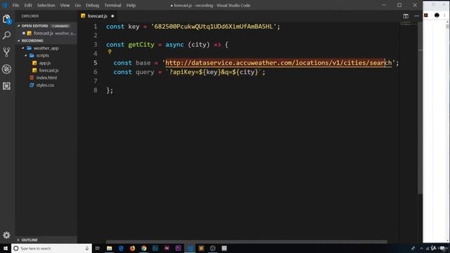Viewport: 450px width, 253px height.
Task: Switch to VS Code taskbar icon
Action: click(x=190, y=248)
